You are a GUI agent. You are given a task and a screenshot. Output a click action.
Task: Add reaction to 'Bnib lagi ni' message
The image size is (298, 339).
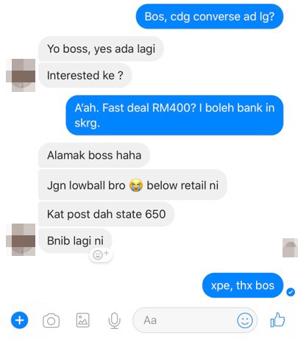point(101,254)
